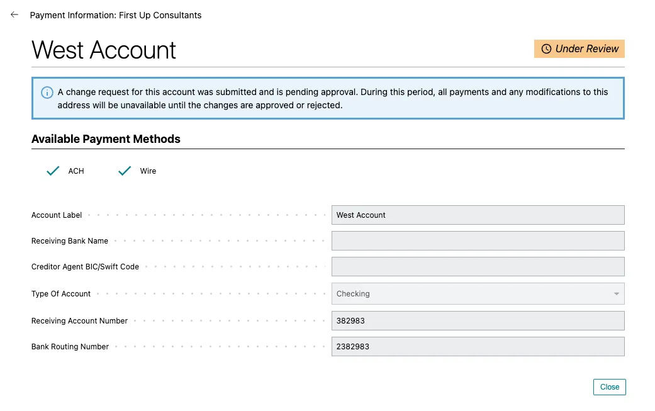The height and width of the screenshot is (411, 655).
Task: Click the ACH label text
Action: 76,171
